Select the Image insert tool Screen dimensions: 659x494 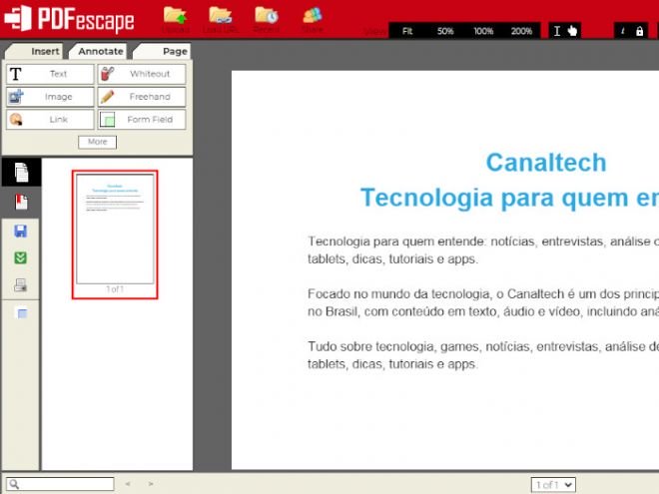click(x=50, y=97)
